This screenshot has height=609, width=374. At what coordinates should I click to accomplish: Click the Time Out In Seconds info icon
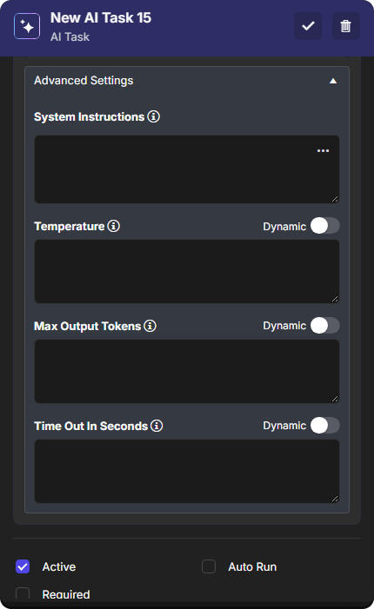pyautogui.click(x=157, y=426)
